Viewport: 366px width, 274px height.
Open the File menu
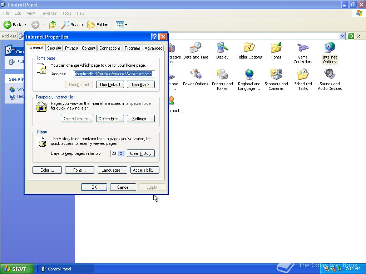(x=6, y=13)
